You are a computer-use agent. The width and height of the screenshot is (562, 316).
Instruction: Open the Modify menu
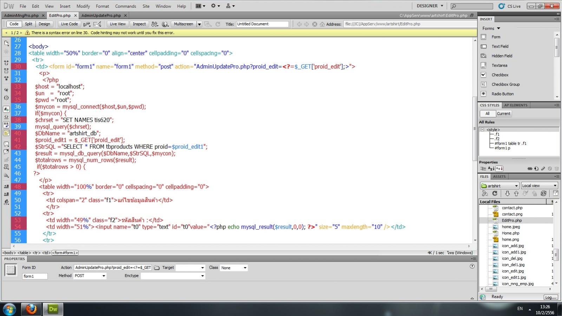83,6
